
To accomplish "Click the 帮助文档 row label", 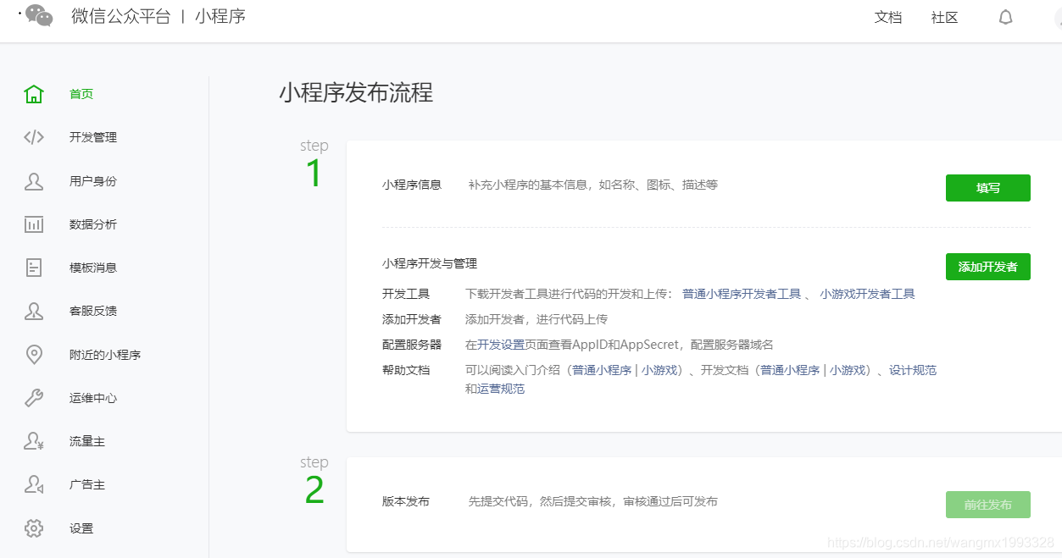I will [406, 370].
